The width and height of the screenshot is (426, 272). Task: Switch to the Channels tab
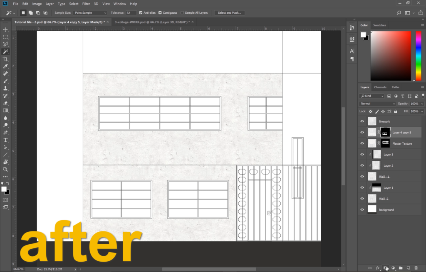380,87
